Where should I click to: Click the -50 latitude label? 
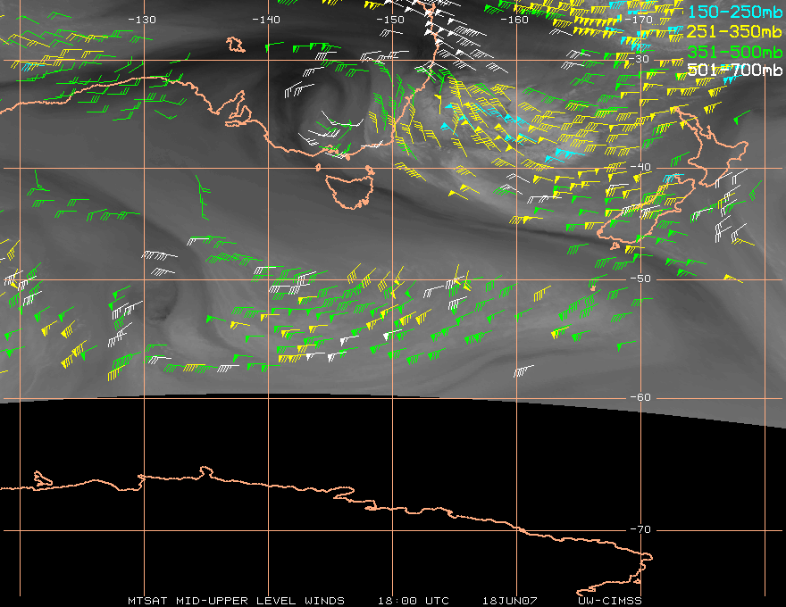[640, 279]
